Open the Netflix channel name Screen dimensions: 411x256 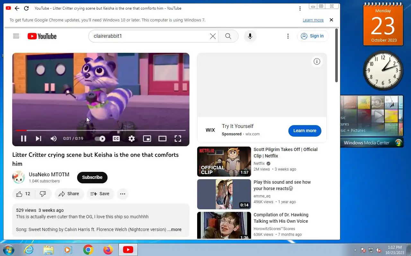coord(259,164)
